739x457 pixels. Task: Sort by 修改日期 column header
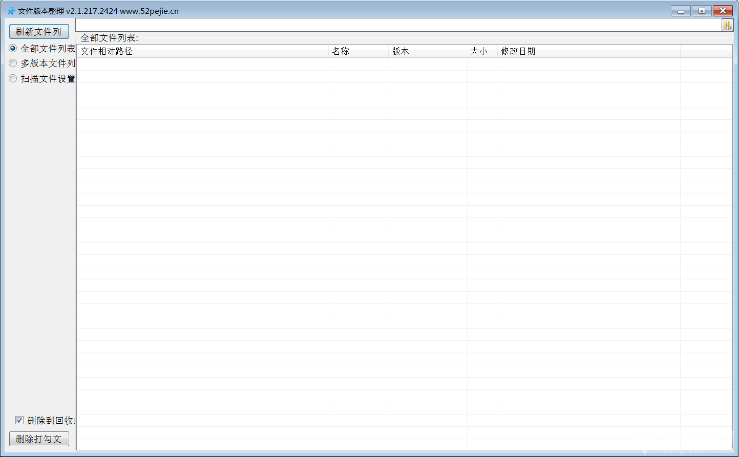589,51
